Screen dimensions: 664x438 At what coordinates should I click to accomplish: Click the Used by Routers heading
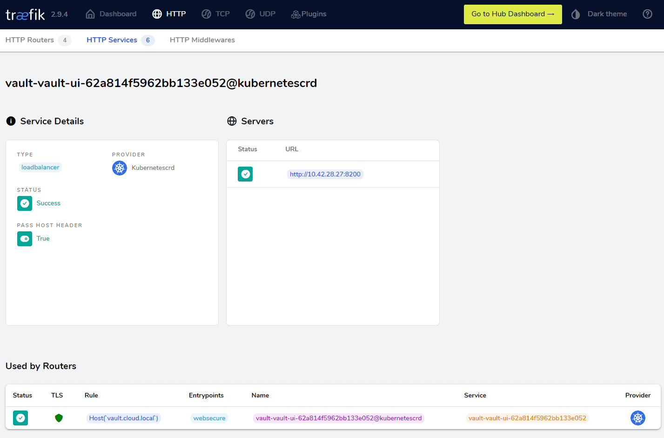41,366
